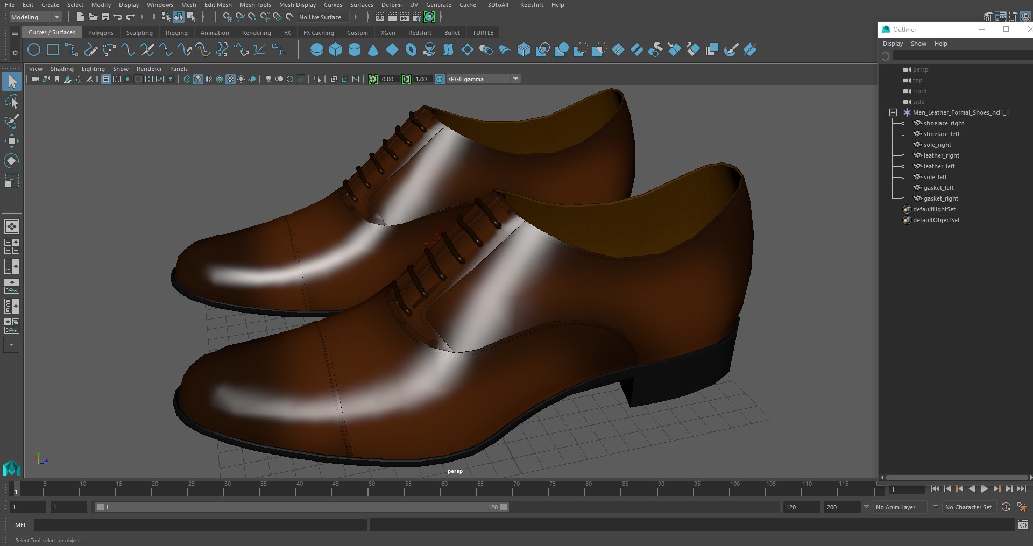This screenshot has width=1033, height=546.
Task: Activate the Move tool
Action: point(12,141)
